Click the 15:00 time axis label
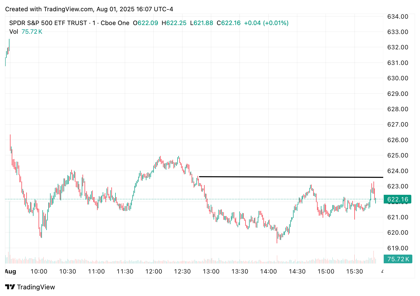420x296 pixels. click(x=326, y=271)
